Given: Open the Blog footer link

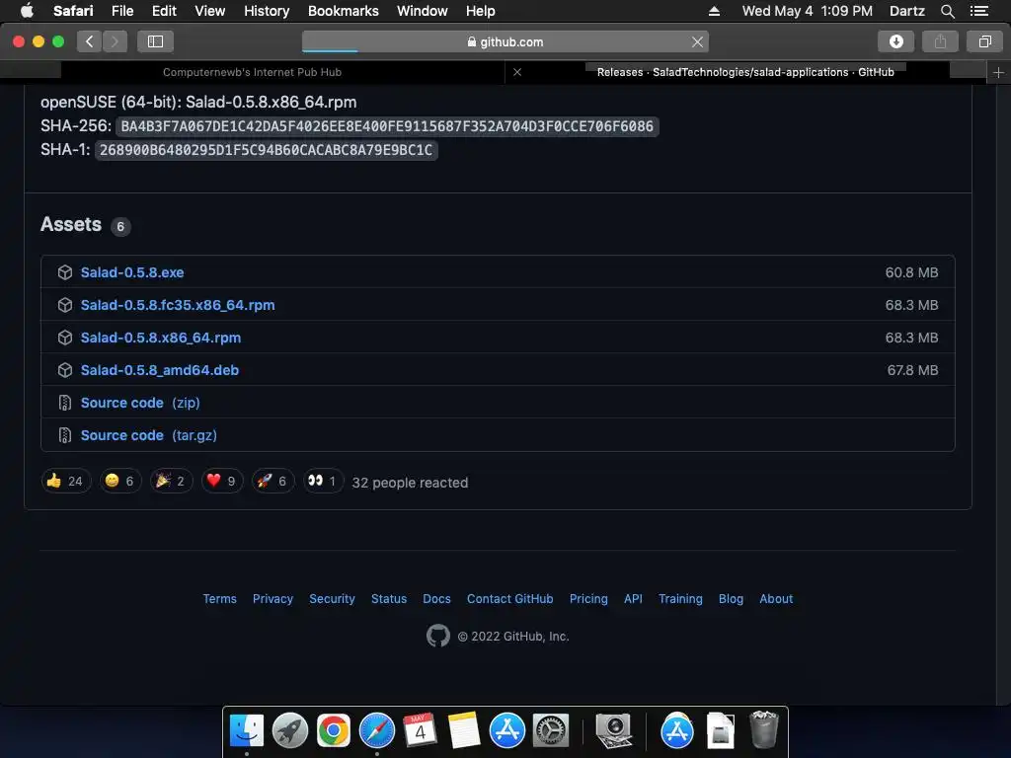Looking at the screenshot, I should pos(732,599).
